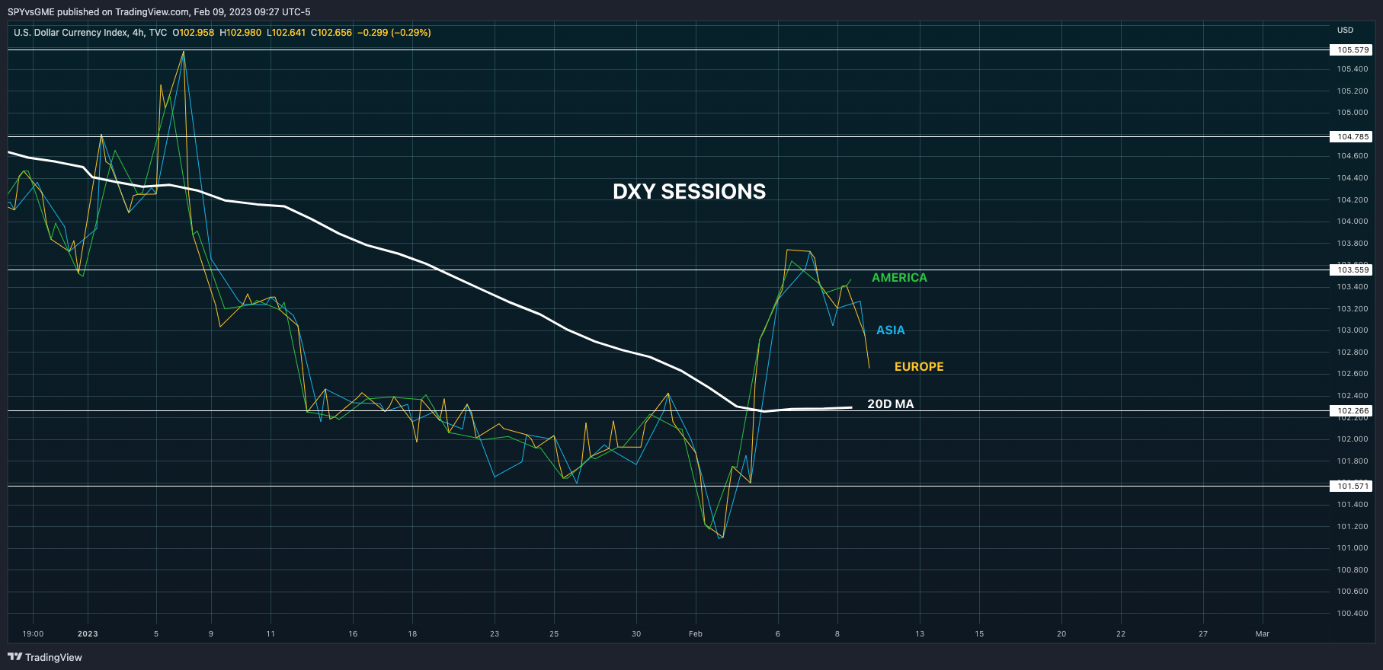1383x670 pixels.
Task: Select the 104.785 price level tag
Action: pyautogui.click(x=1351, y=137)
